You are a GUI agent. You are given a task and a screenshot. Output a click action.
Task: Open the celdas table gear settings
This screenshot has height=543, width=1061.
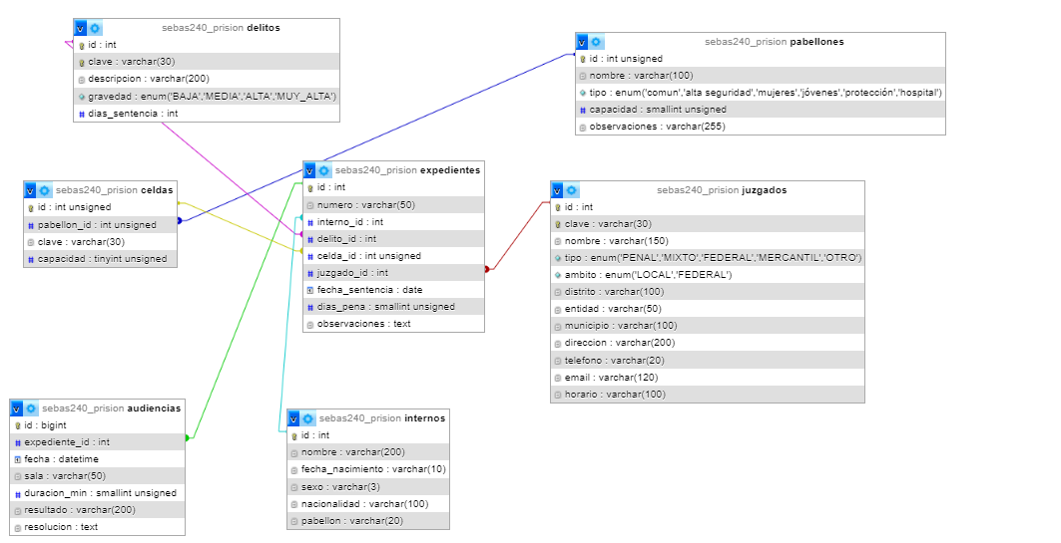[45, 190]
